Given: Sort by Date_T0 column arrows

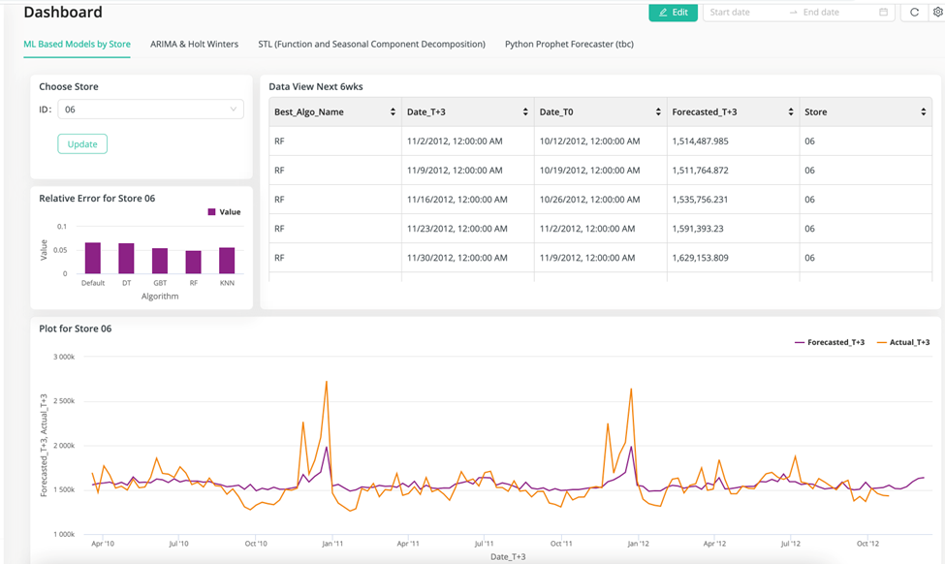Looking at the screenshot, I should (658, 112).
